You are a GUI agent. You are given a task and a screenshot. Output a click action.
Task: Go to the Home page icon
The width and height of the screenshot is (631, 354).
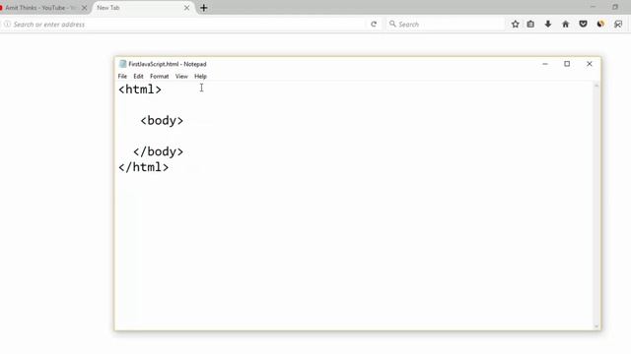tap(565, 24)
